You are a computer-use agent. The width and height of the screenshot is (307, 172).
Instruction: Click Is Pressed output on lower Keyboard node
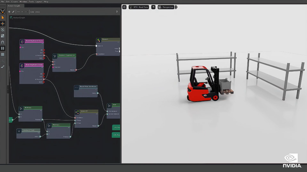[44, 79]
